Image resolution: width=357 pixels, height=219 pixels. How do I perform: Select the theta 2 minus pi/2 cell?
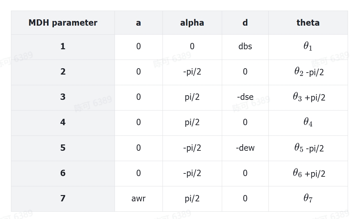[x=309, y=72]
